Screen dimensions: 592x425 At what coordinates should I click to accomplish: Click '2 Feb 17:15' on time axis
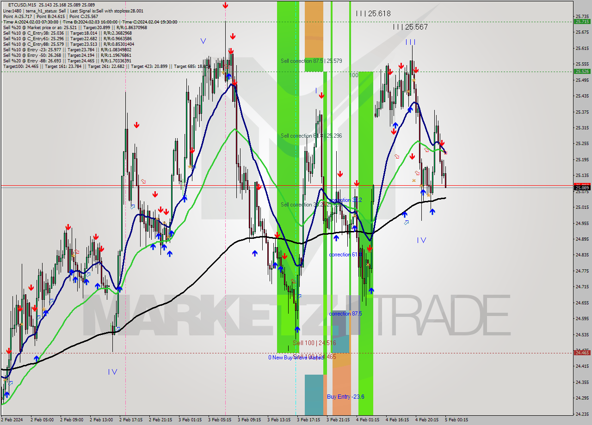[x=131, y=420]
